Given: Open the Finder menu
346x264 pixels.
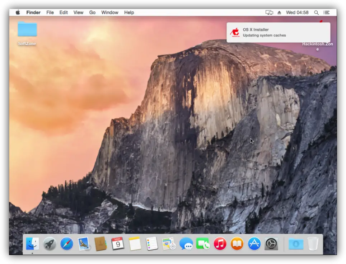Looking at the screenshot, I should pos(33,13).
